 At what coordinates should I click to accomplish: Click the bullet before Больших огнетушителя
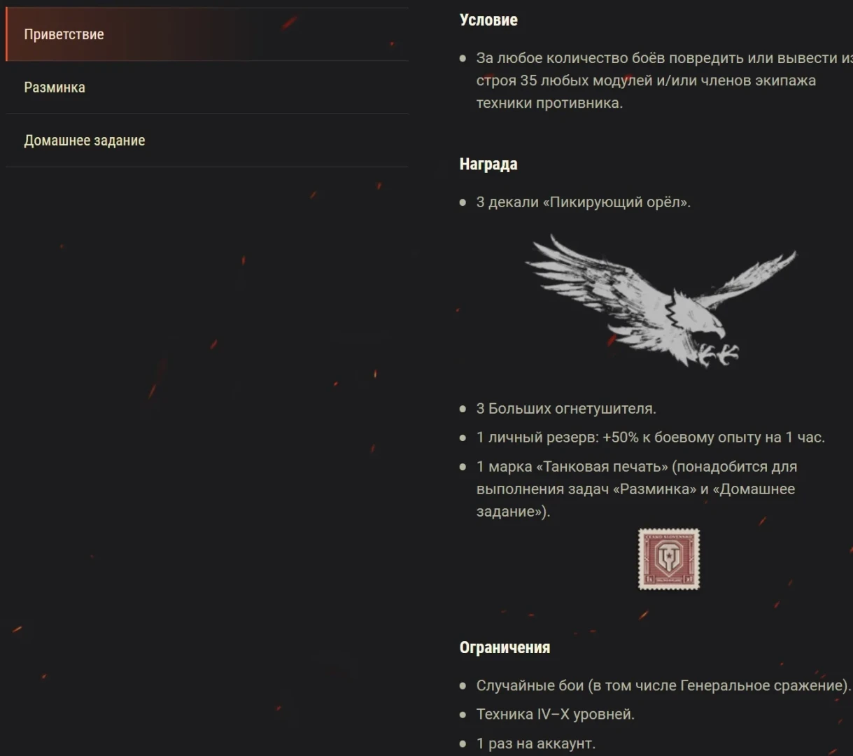pos(463,409)
